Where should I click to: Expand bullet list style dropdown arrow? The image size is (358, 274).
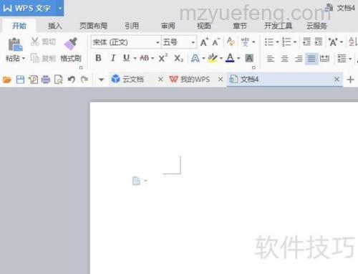click(277, 42)
